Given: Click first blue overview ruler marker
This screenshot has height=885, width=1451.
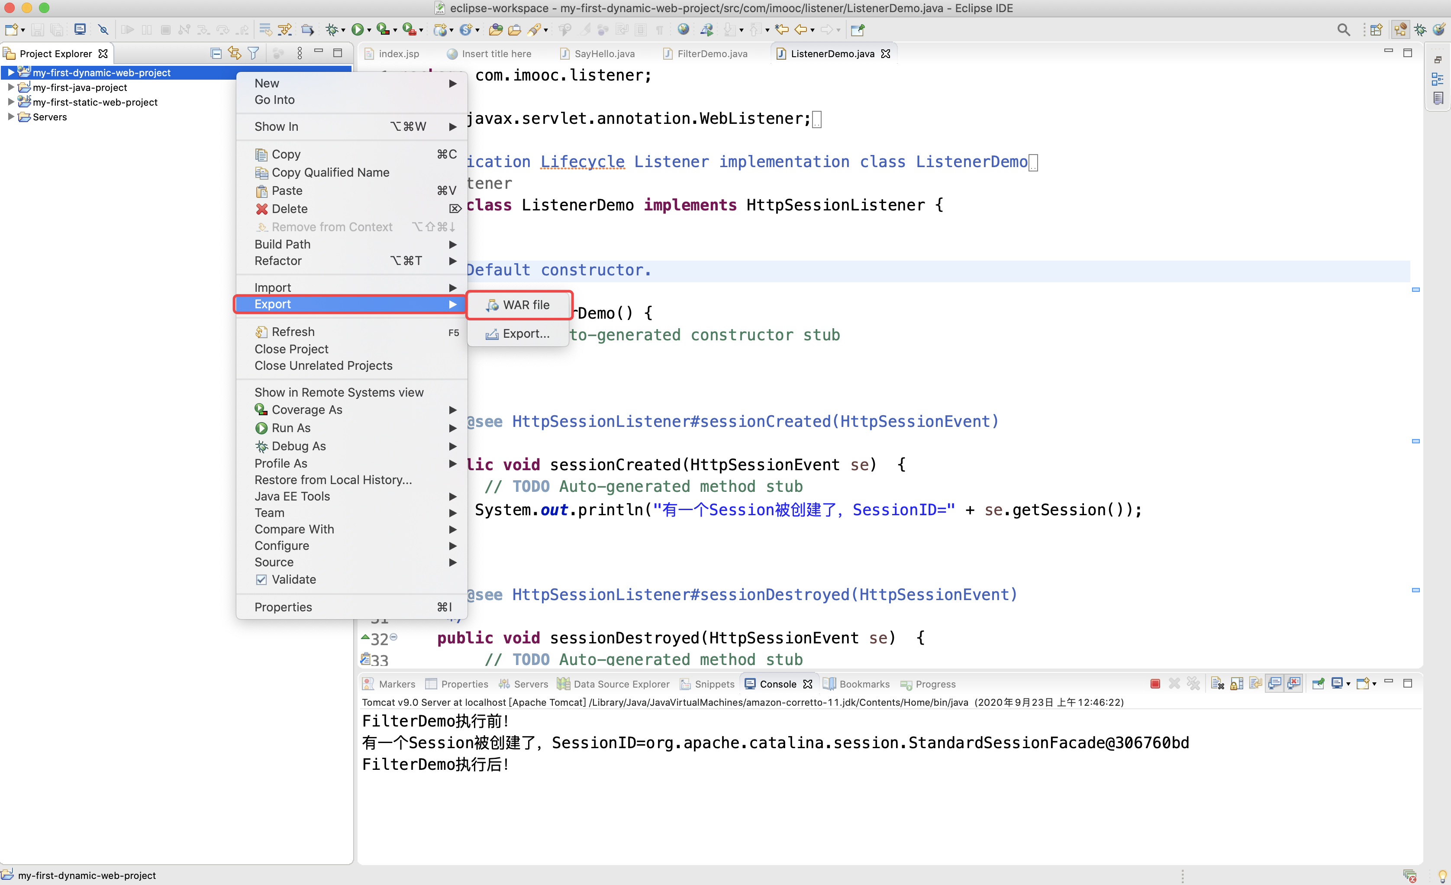Looking at the screenshot, I should [x=1416, y=290].
